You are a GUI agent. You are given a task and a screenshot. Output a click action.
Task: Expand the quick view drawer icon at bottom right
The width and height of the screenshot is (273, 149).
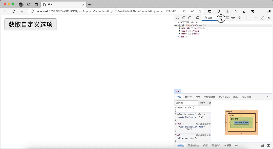268,145
